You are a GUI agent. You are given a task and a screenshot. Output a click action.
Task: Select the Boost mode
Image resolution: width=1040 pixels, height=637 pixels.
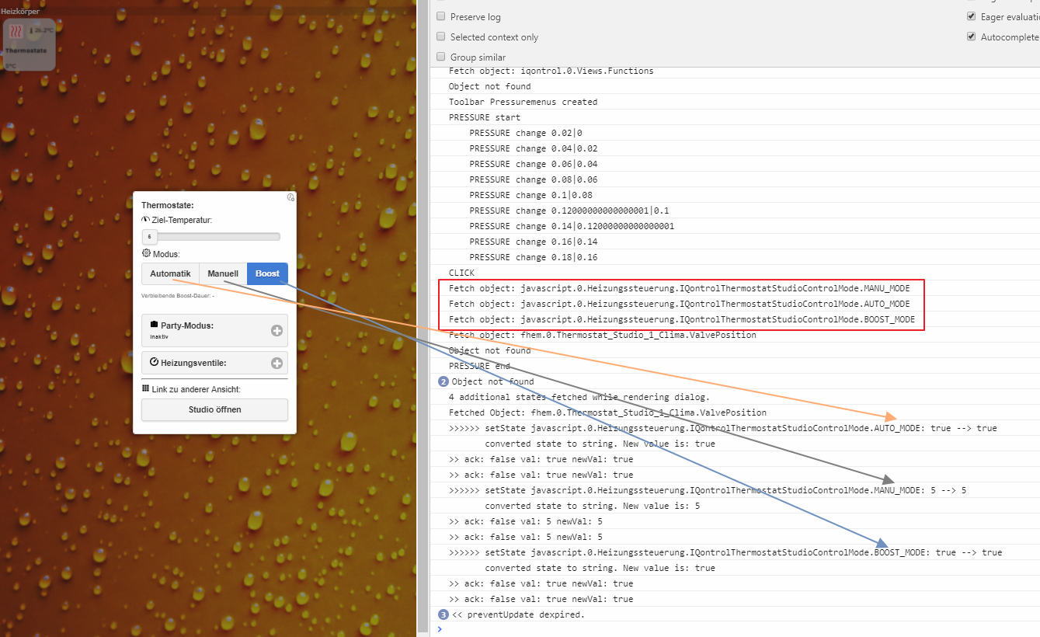coord(267,273)
